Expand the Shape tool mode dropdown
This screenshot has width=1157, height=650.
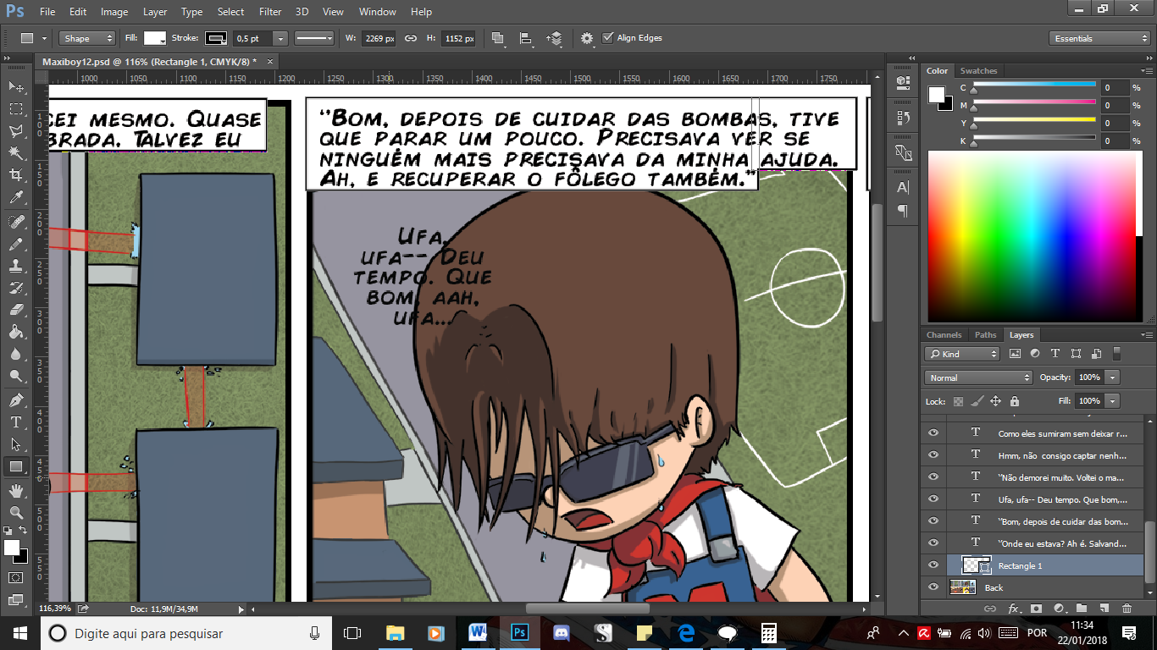[x=88, y=38]
